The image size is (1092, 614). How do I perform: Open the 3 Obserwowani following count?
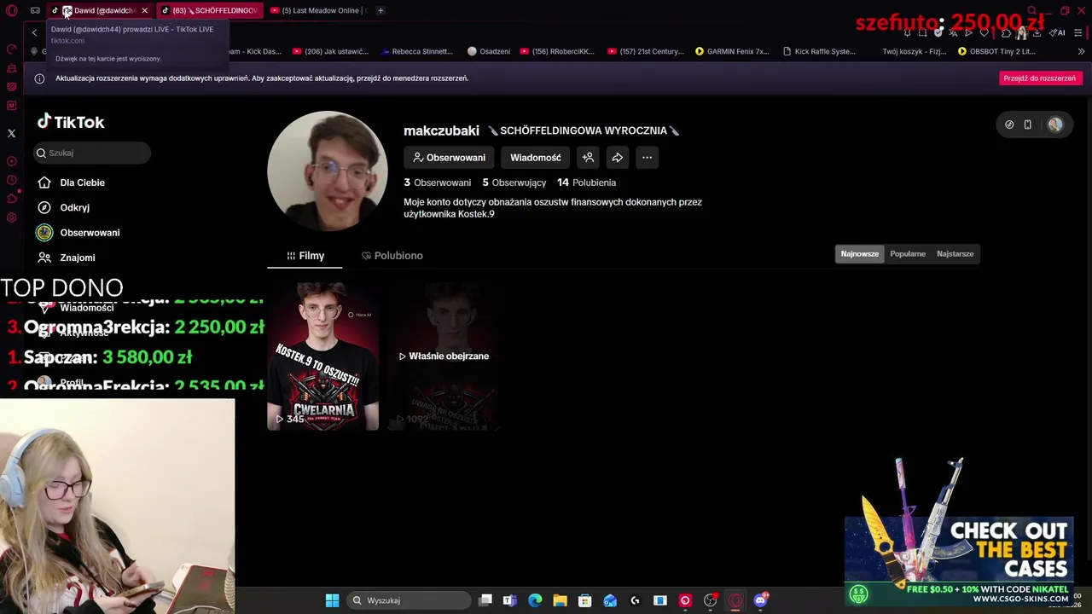coord(438,182)
